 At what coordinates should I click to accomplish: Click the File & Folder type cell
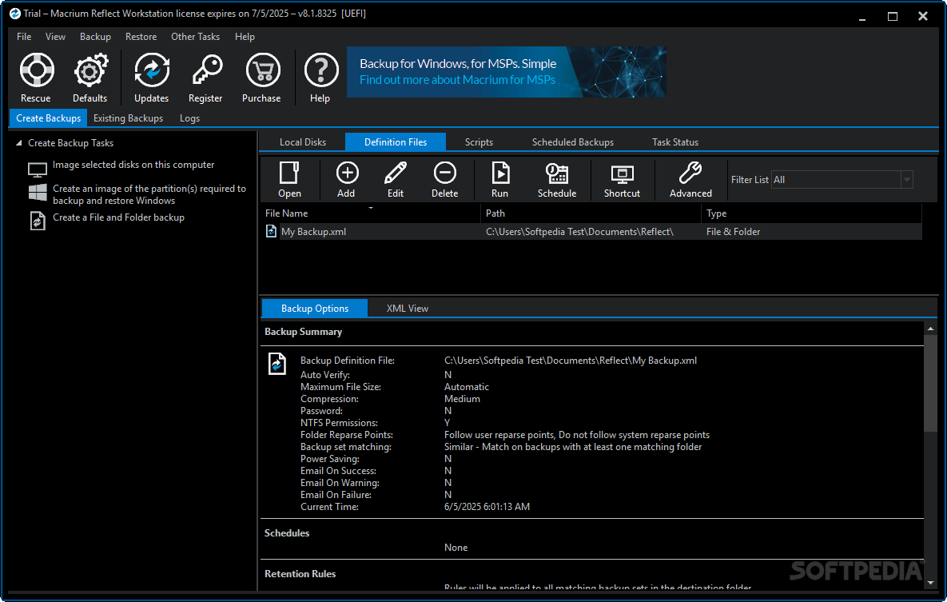pyautogui.click(x=733, y=232)
